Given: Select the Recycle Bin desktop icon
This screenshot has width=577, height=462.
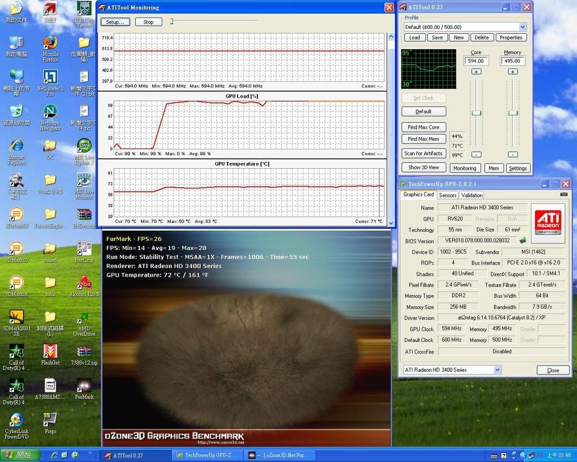Looking at the screenshot, I should click(16, 114).
